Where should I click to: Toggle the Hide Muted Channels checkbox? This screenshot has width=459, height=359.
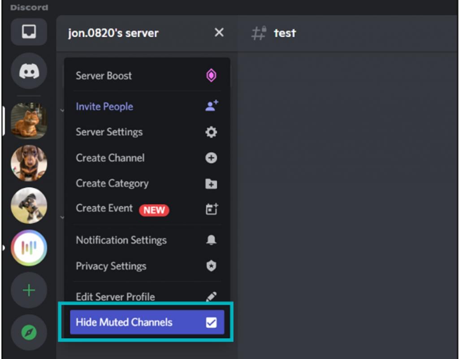(211, 322)
